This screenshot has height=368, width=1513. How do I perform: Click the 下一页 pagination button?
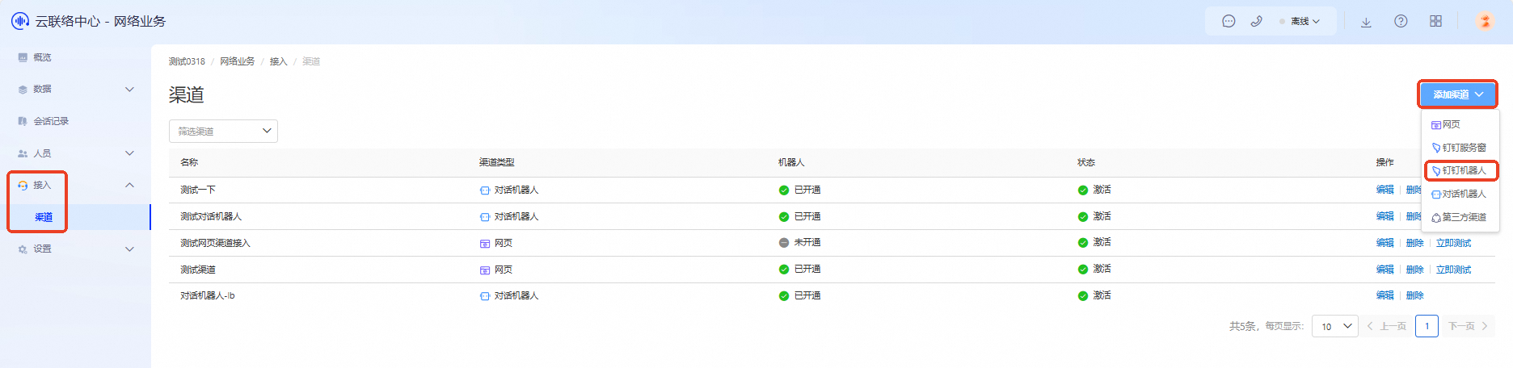[x=1468, y=326]
